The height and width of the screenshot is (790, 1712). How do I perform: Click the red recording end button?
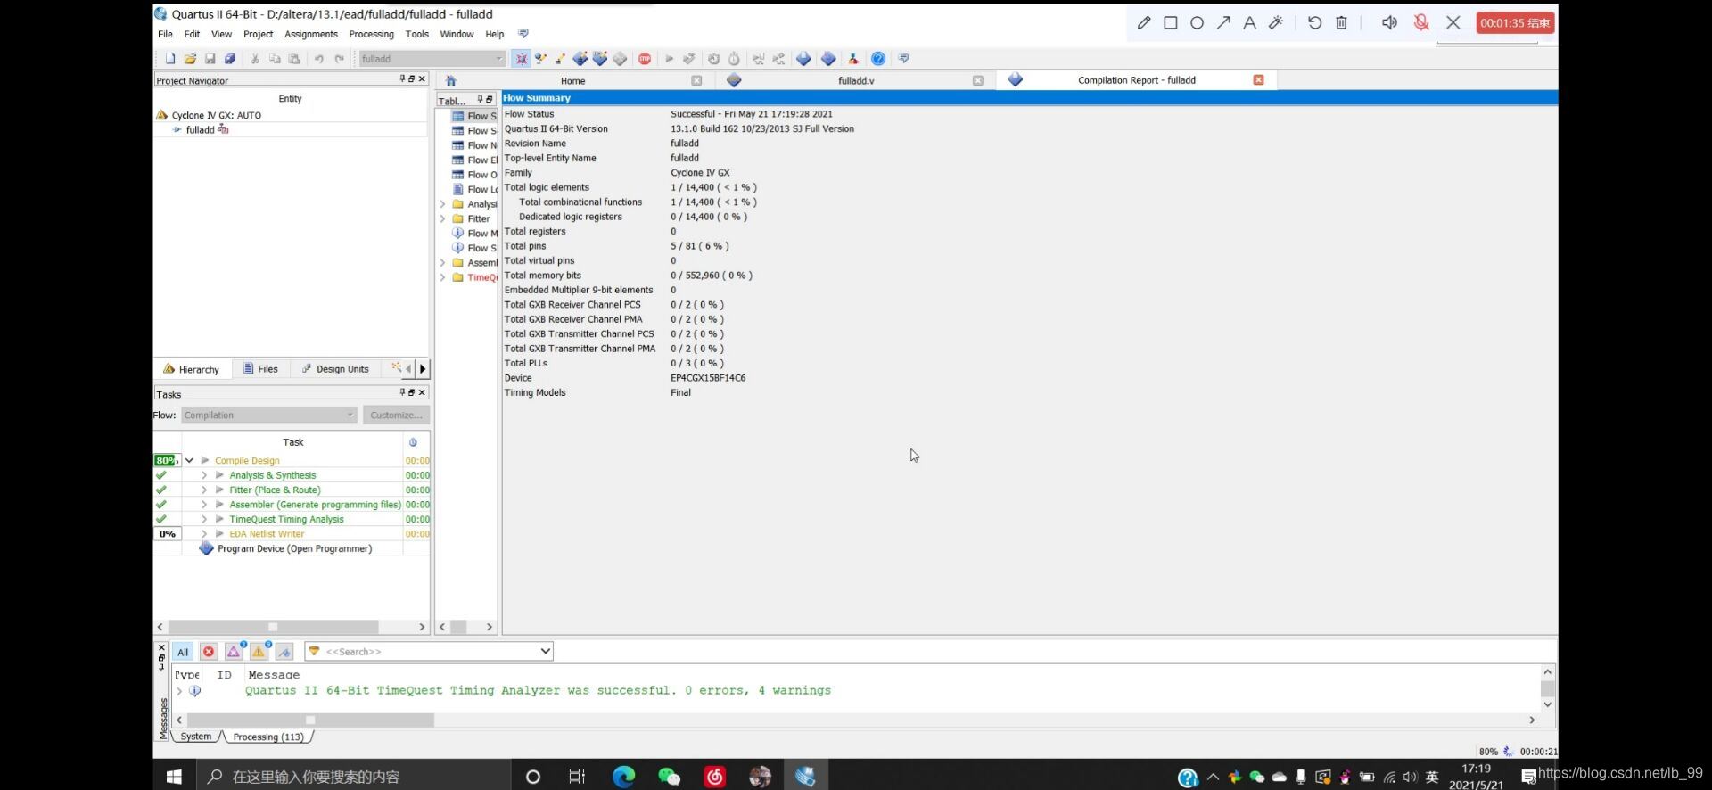click(1515, 22)
